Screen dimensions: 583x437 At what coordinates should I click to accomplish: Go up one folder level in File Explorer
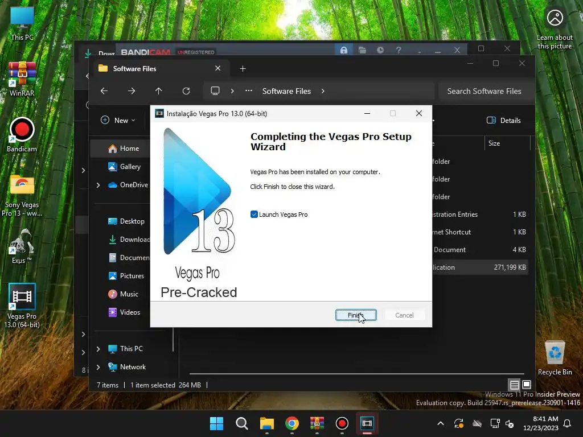pyautogui.click(x=158, y=91)
